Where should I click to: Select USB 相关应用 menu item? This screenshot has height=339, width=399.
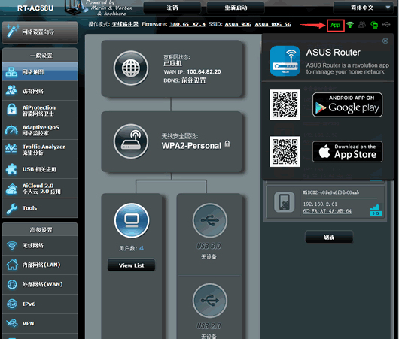(x=40, y=169)
